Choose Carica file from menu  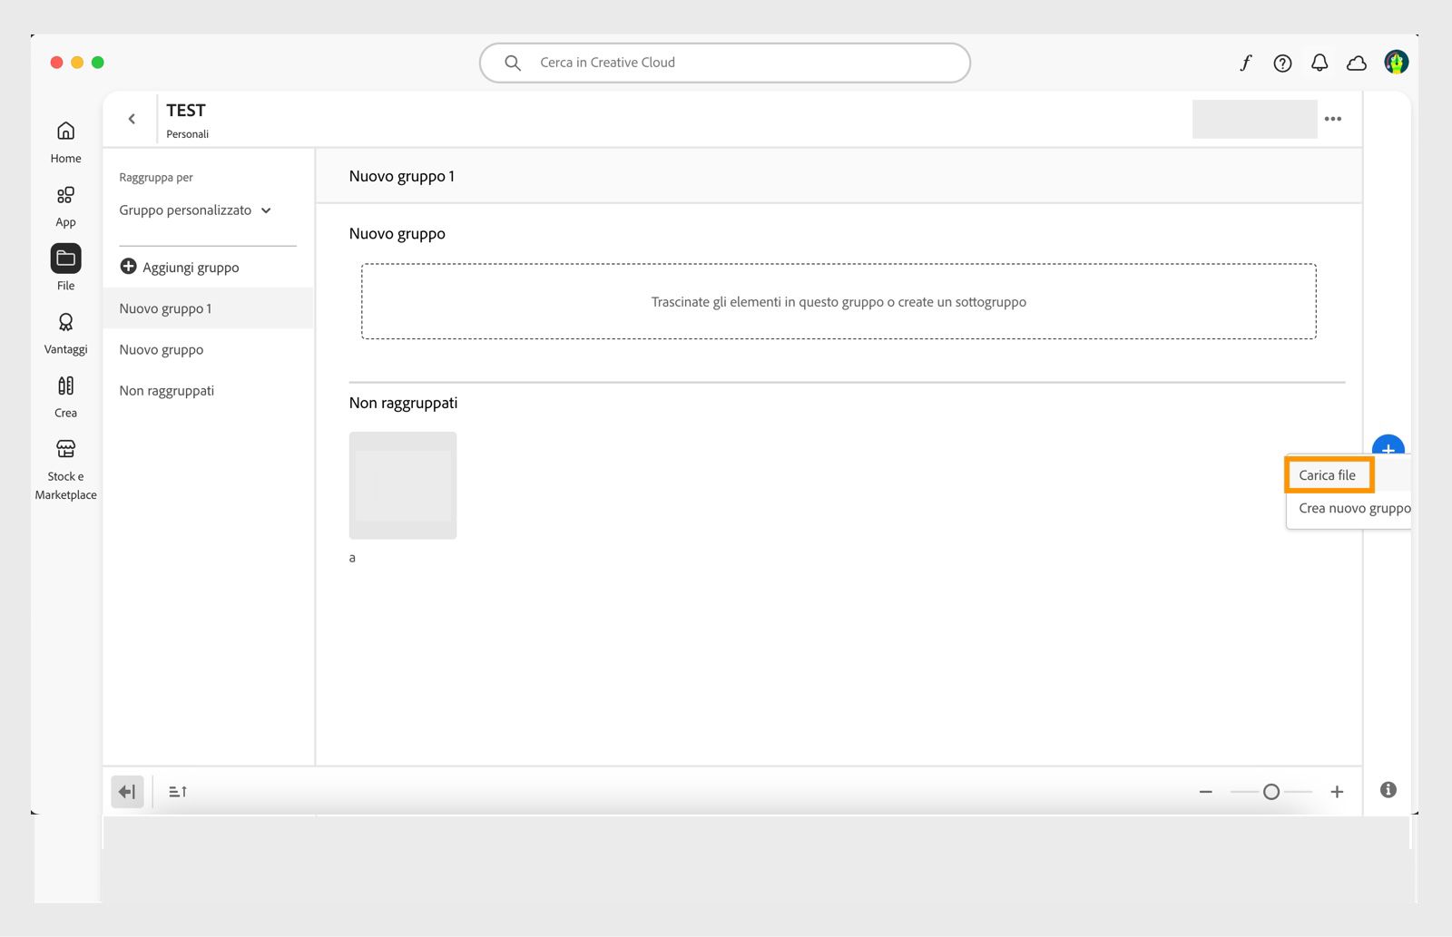[x=1328, y=475]
